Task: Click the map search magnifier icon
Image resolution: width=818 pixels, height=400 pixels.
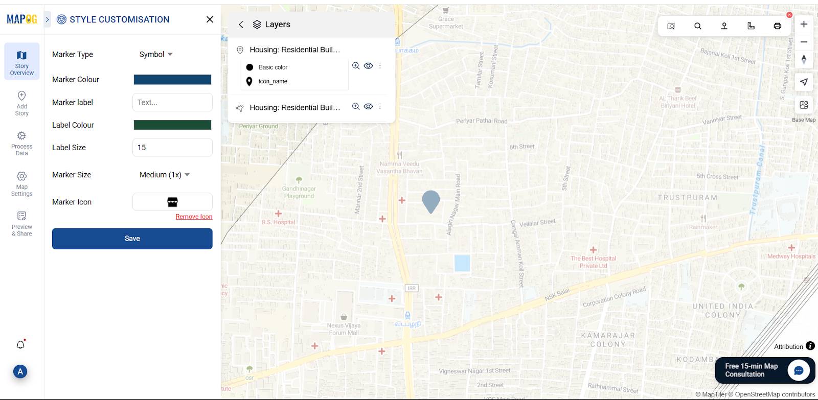Action: [698, 26]
